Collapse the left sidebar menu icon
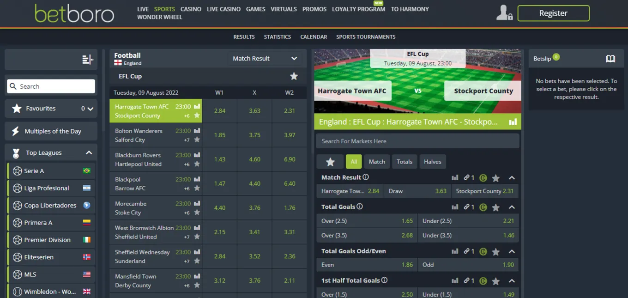The height and width of the screenshot is (298, 628). (x=88, y=59)
